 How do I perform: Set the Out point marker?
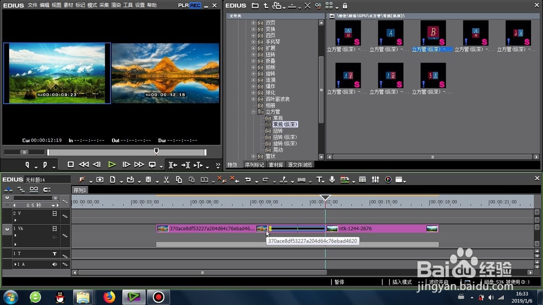[x=45, y=165]
